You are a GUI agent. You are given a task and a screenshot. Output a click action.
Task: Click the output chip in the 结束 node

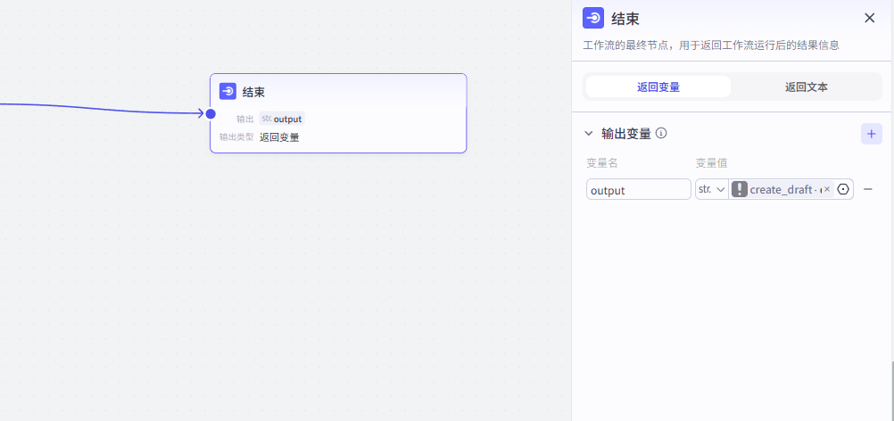(x=283, y=119)
